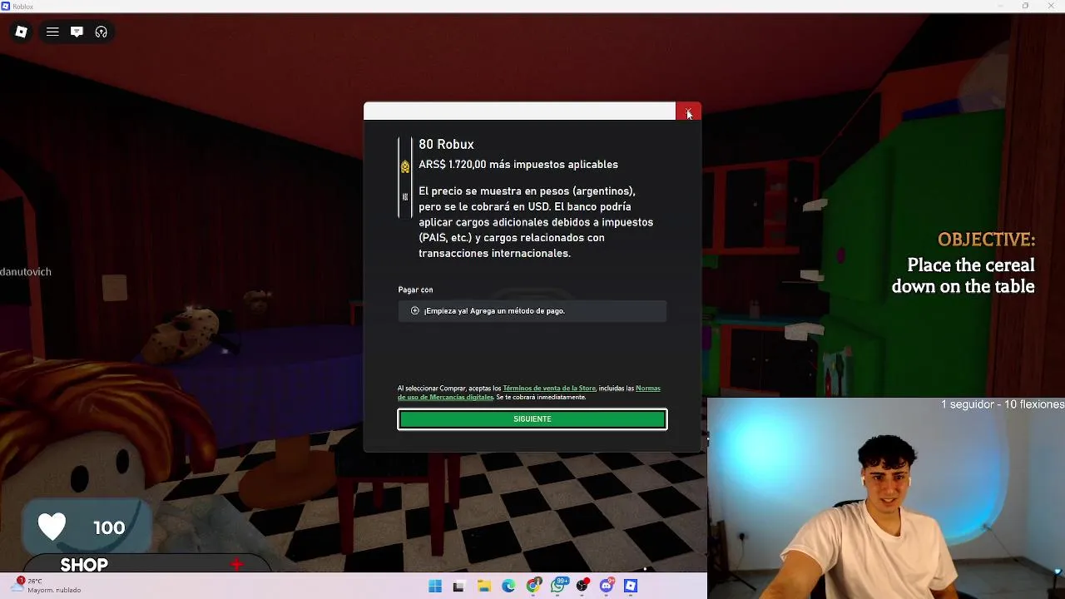This screenshot has width=1065, height=599.
Task: Open the Windows Start menu
Action: point(435,587)
